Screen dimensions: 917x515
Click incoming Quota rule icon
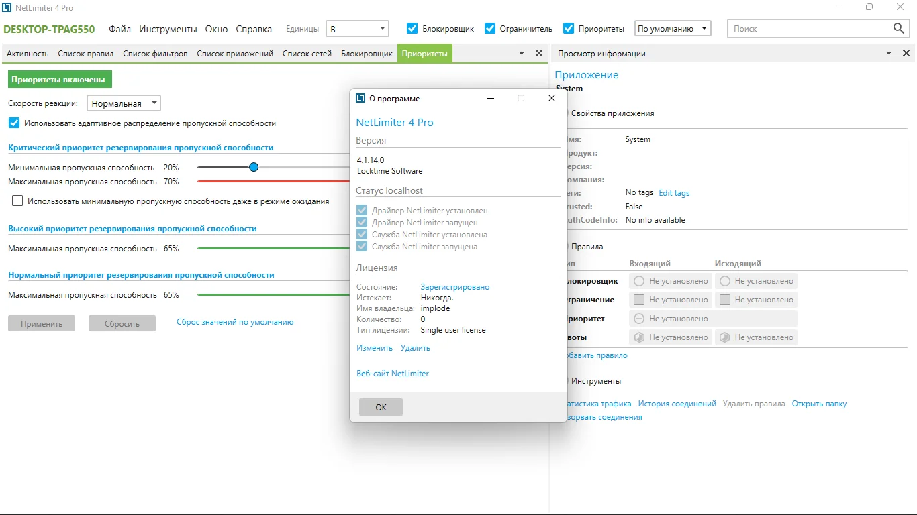tap(639, 337)
